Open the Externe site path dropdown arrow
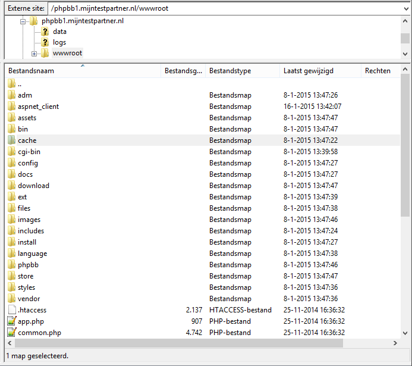 406,9
